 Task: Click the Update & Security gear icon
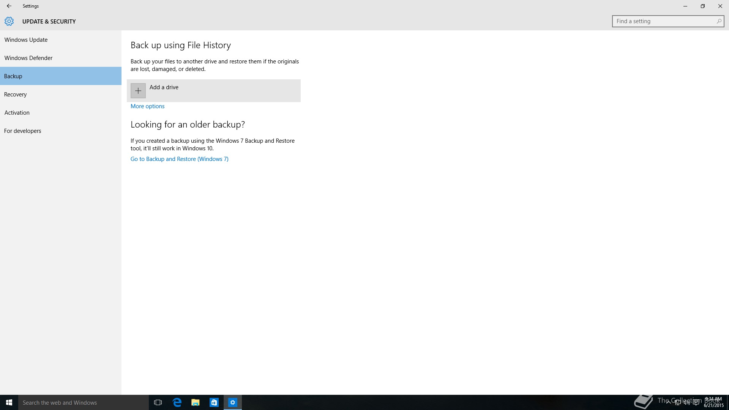pos(9,21)
